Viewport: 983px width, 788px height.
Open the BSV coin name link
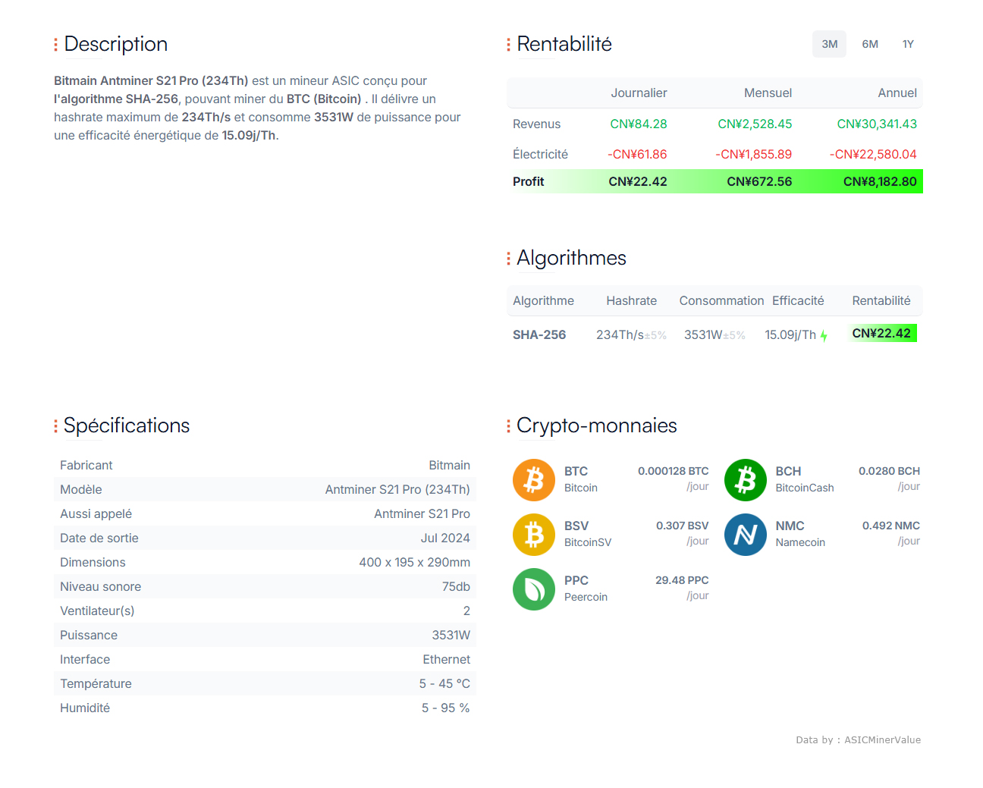pyautogui.click(x=576, y=526)
